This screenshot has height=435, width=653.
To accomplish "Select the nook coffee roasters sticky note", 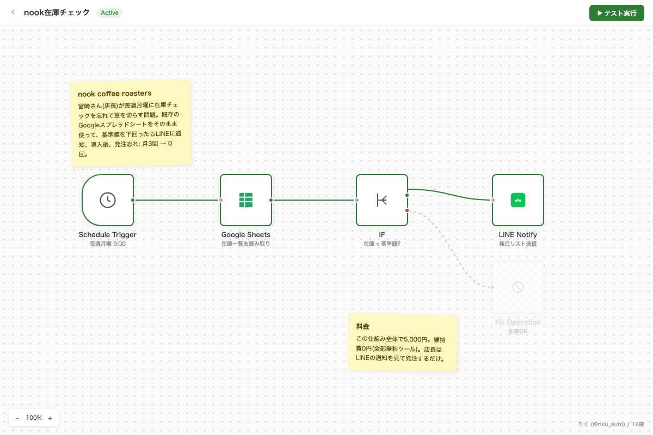I will coord(131,123).
